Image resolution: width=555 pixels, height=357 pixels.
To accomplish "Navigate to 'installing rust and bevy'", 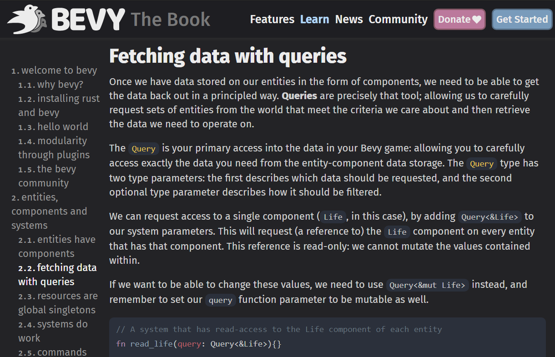I will [x=59, y=105].
